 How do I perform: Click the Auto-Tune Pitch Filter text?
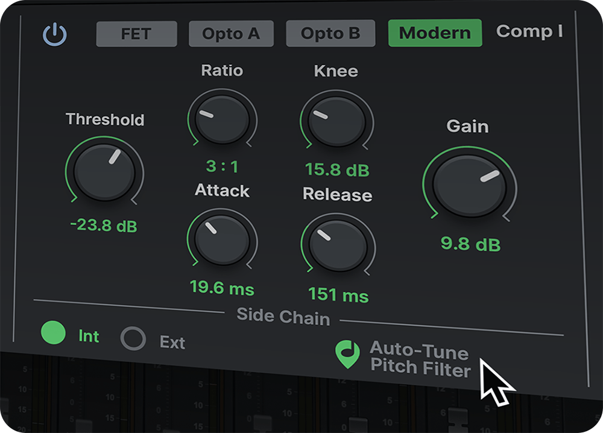point(420,359)
